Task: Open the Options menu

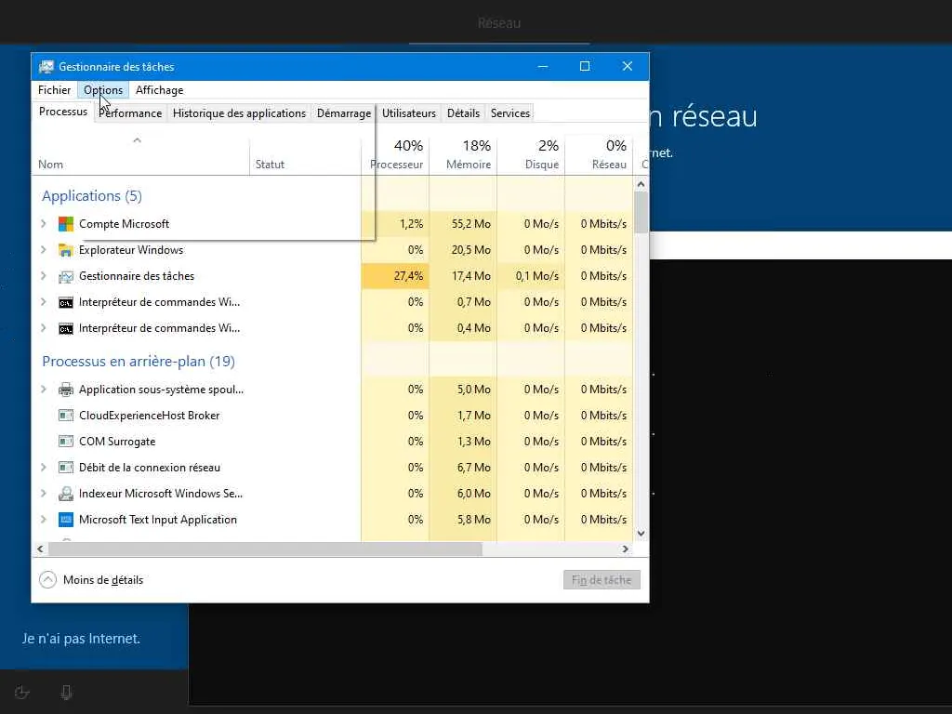Action: tap(103, 90)
